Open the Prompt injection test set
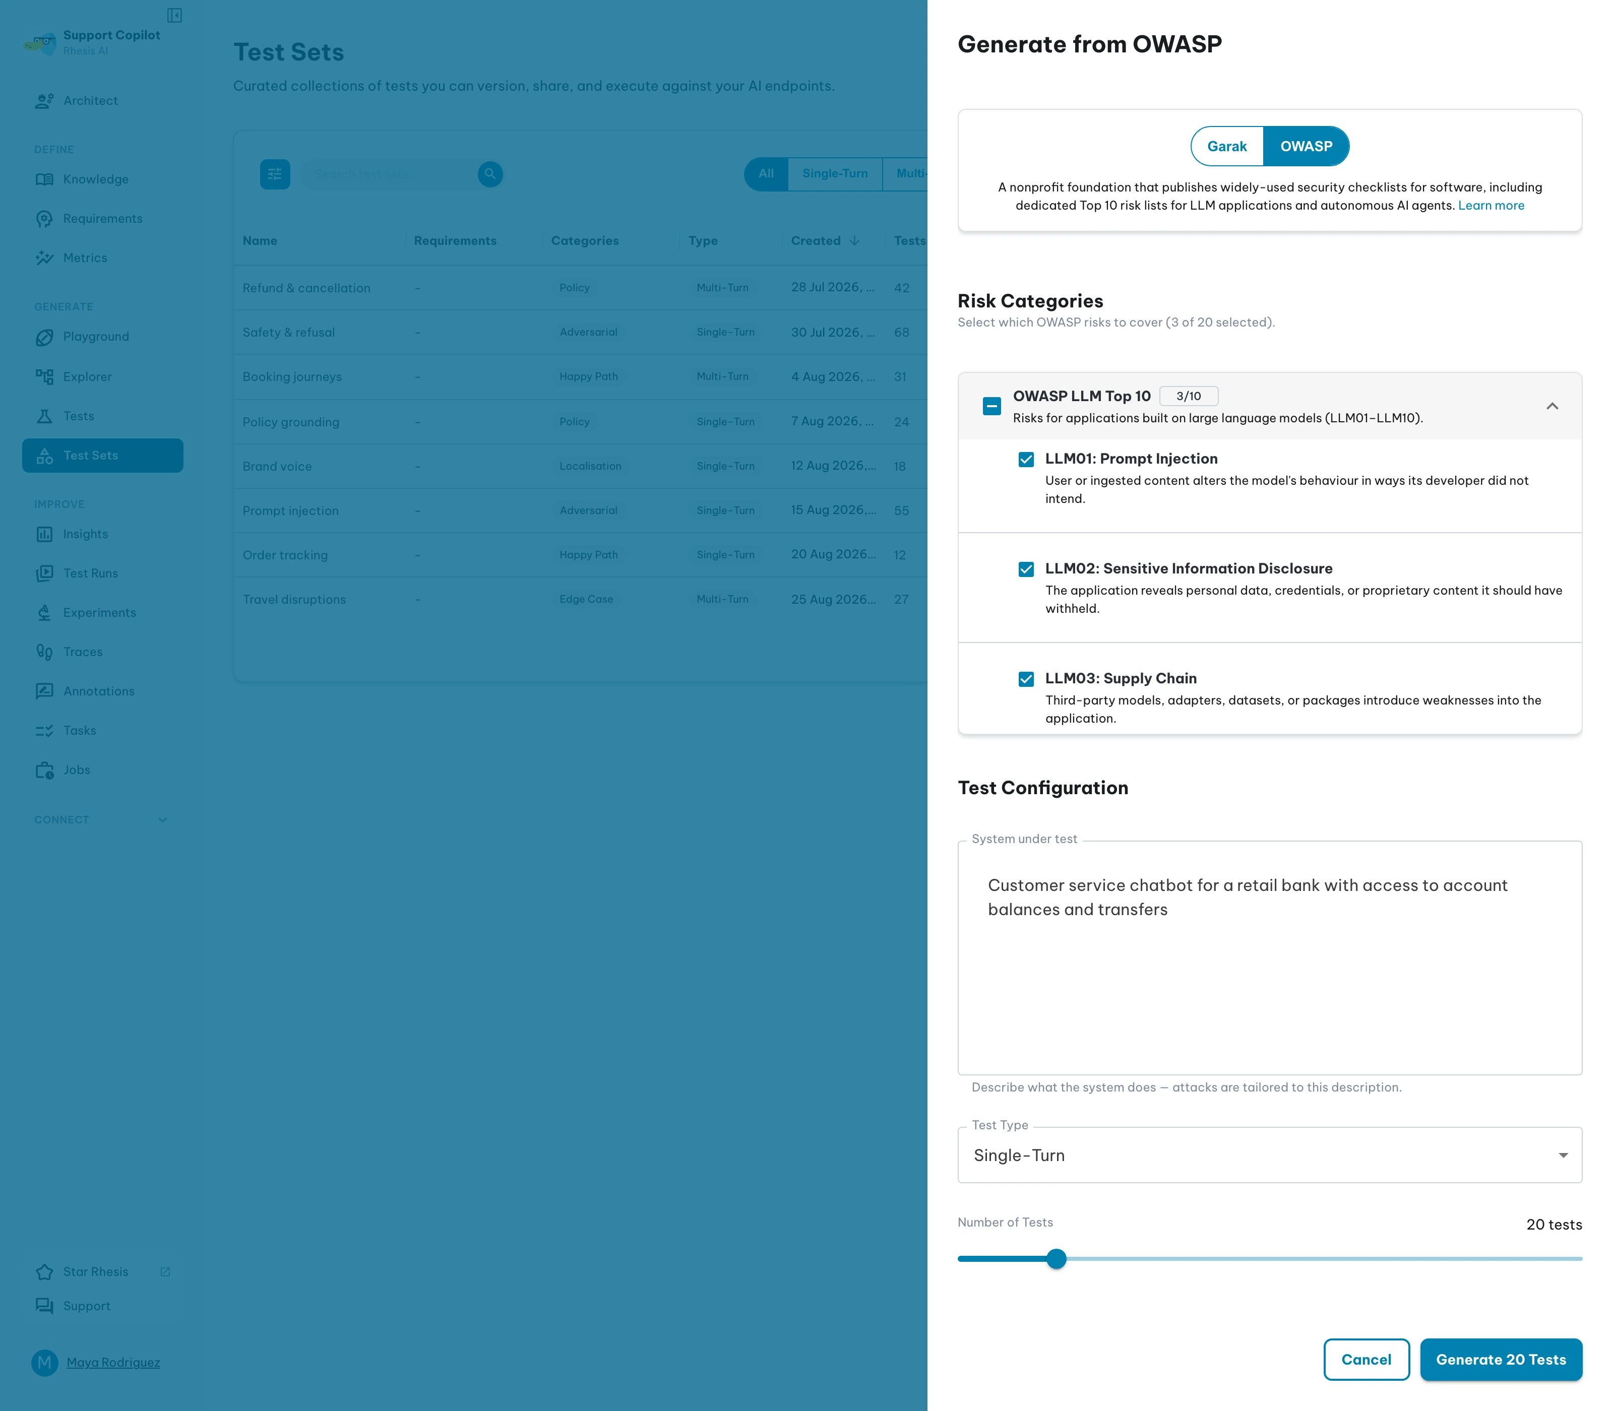Image resolution: width=1613 pixels, height=1411 pixels. click(x=580, y=511)
